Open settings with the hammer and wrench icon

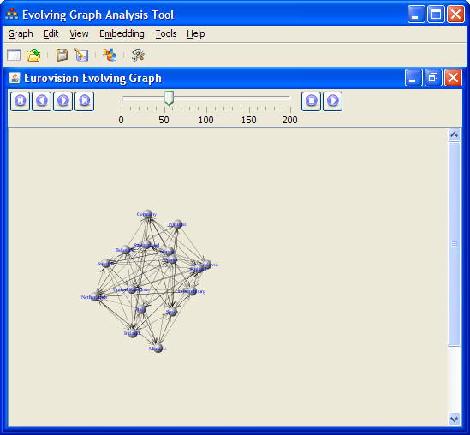(x=138, y=55)
